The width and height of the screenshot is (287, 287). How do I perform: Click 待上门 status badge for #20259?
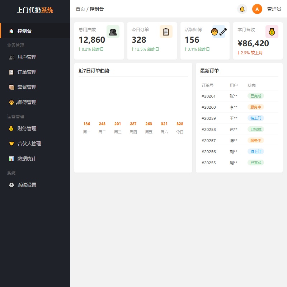[256, 118]
